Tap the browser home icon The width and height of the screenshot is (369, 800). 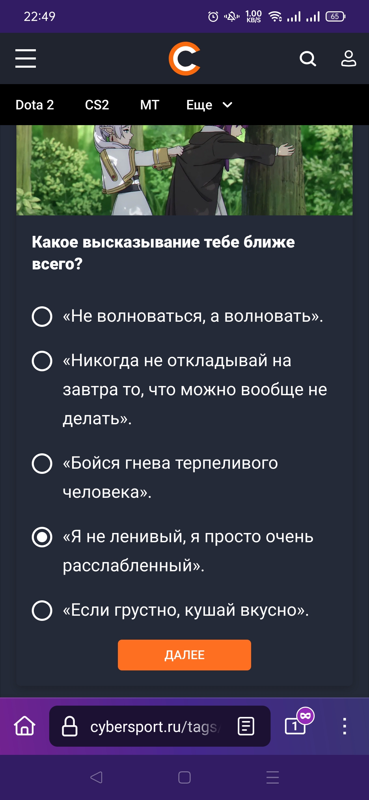(x=25, y=725)
